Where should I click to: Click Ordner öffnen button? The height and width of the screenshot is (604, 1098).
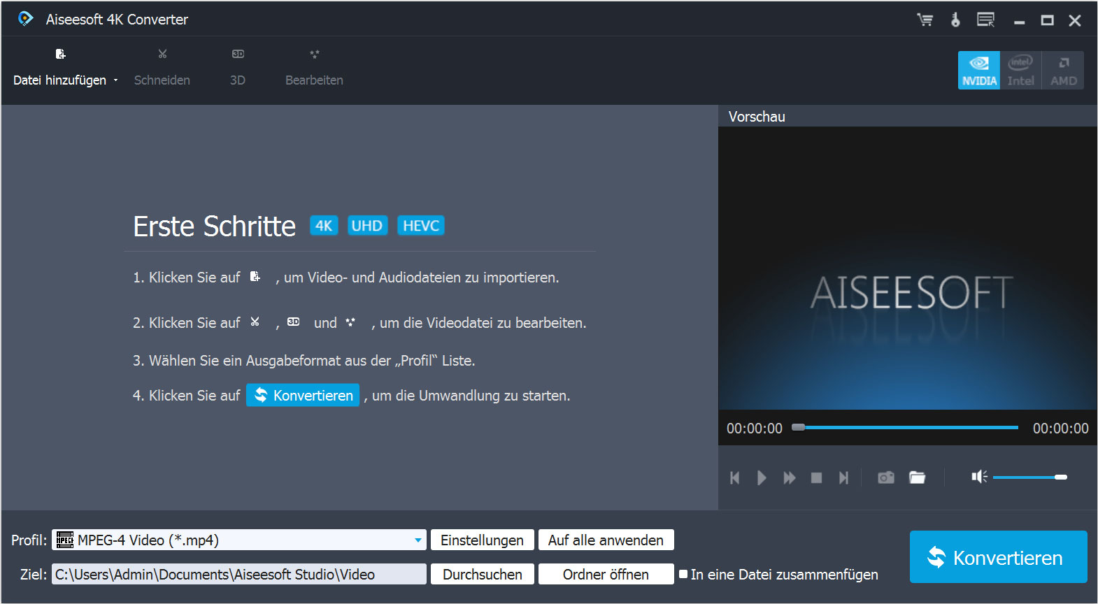tap(606, 574)
